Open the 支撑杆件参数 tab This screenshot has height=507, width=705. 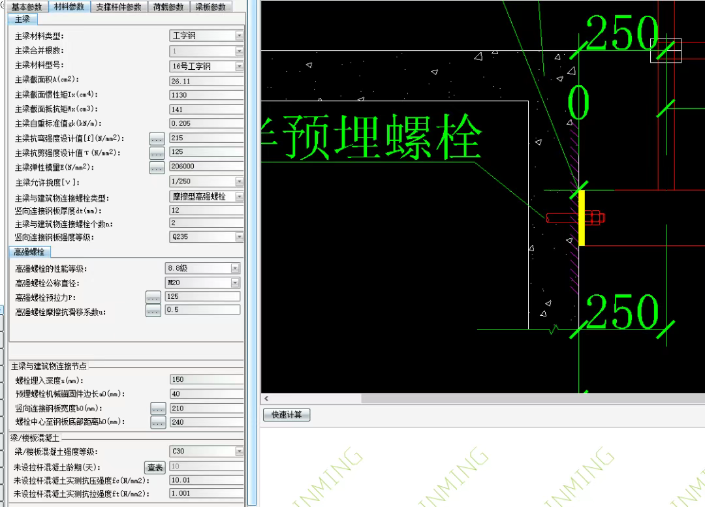click(x=118, y=7)
